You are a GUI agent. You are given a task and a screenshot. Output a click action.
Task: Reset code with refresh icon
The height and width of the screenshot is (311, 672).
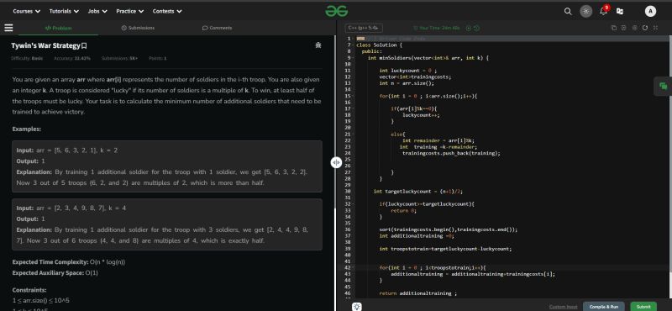pos(645,28)
